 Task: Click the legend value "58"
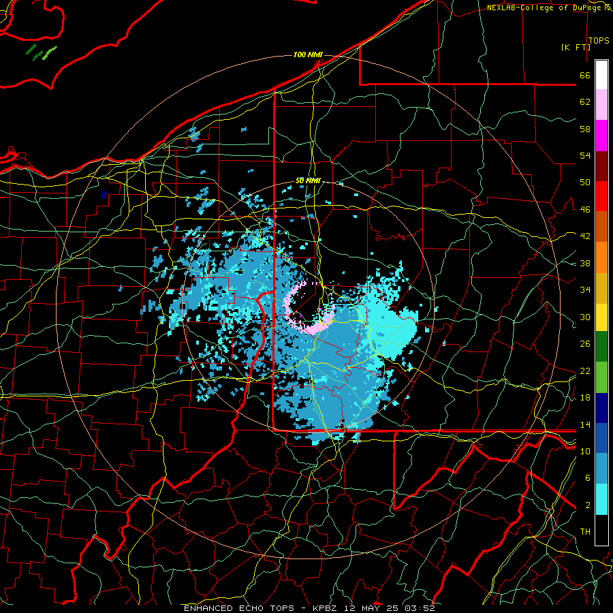[585, 129]
